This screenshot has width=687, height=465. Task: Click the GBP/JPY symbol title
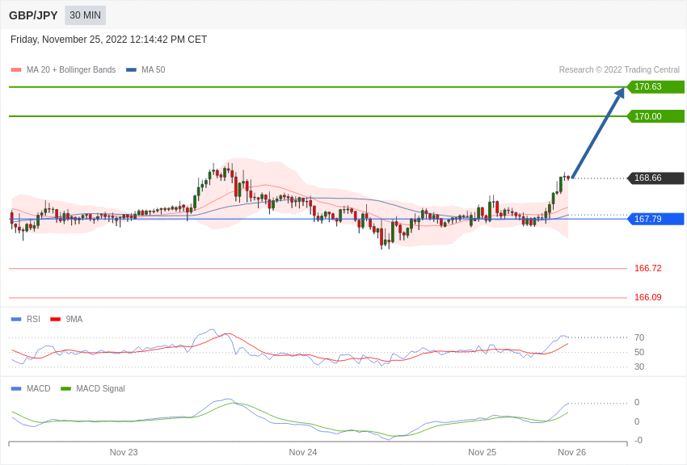click(33, 15)
